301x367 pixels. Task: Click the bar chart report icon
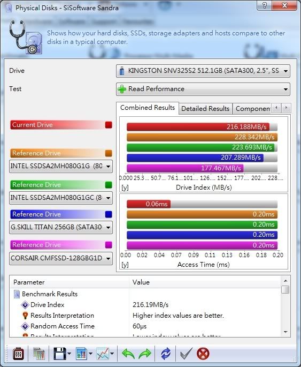[x=81, y=354]
